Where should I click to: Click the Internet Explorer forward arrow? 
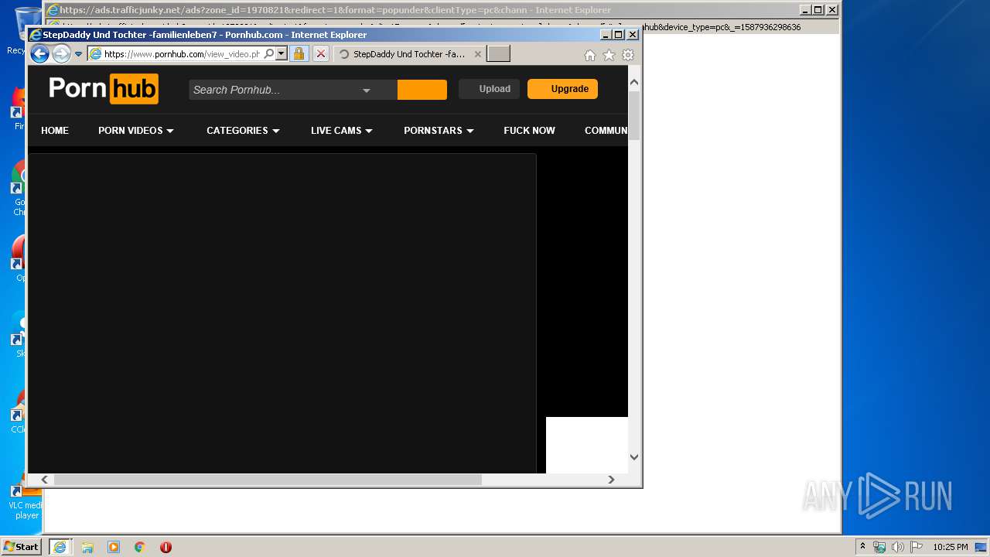pyautogui.click(x=61, y=54)
